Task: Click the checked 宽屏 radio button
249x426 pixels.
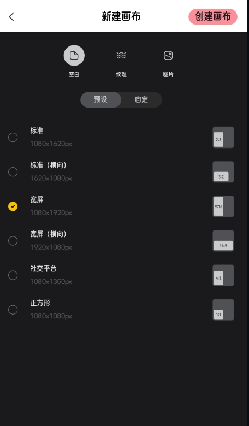Action: (13, 206)
